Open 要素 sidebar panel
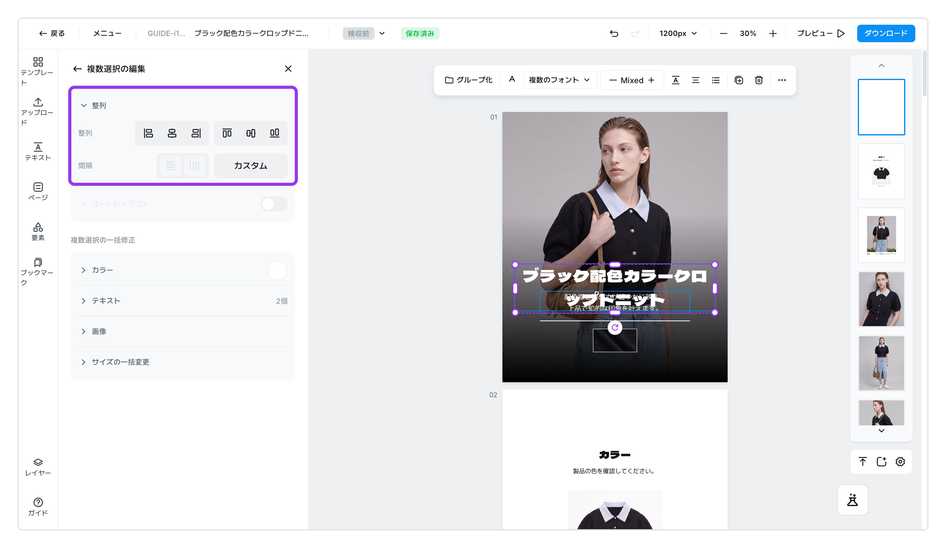 (x=38, y=231)
